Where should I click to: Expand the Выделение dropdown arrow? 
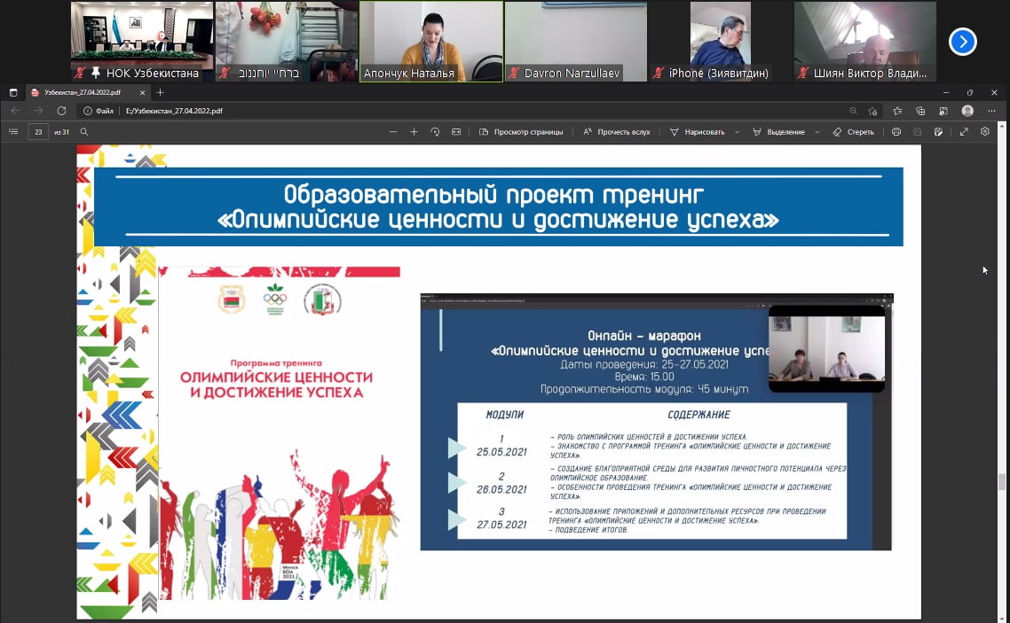point(817,132)
